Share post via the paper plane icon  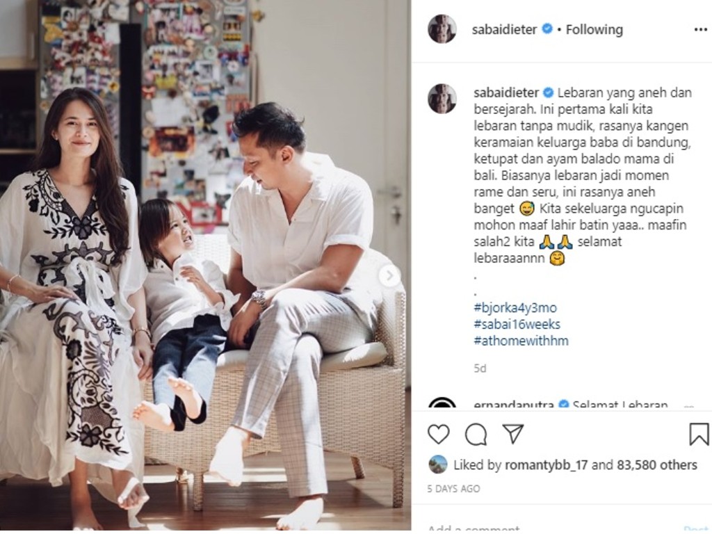(x=513, y=434)
